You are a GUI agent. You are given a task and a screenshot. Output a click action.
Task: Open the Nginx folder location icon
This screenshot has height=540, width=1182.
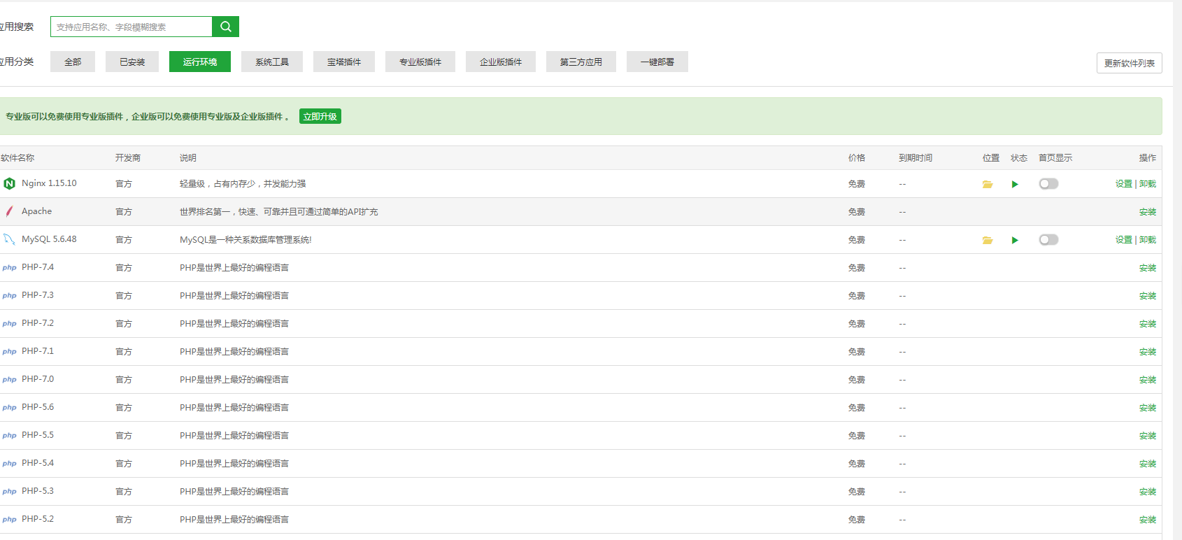click(x=988, y=184)
